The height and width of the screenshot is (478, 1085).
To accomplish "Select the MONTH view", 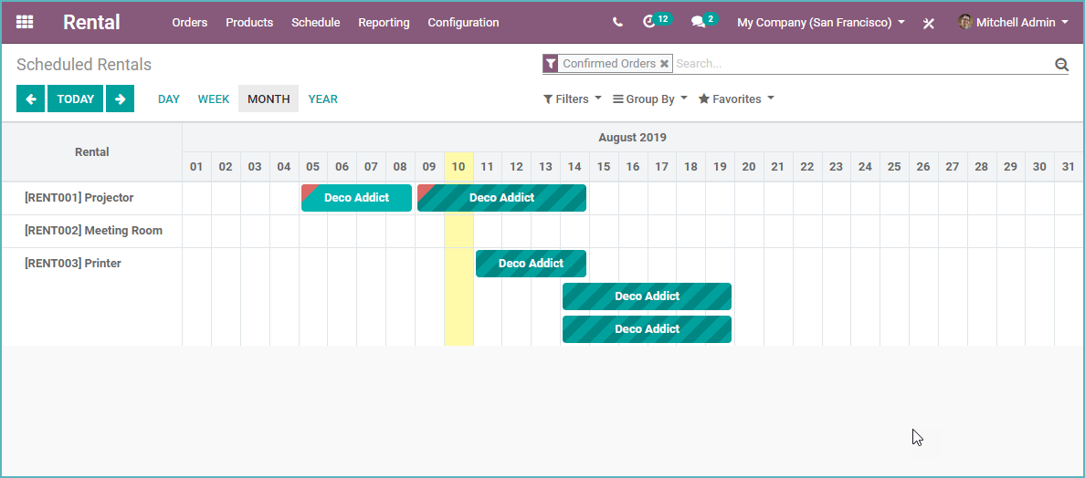I will [x=269, y=99].
